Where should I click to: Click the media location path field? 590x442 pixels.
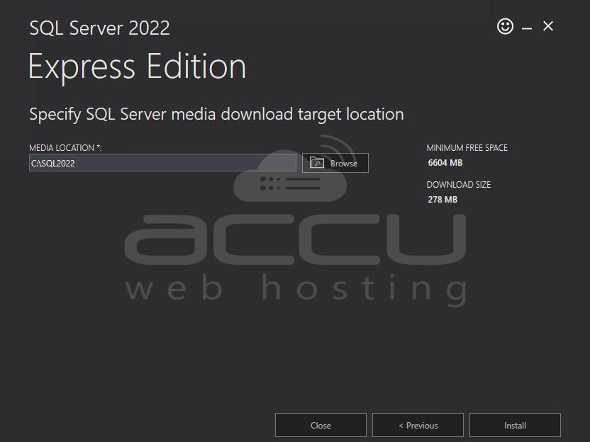162,163
